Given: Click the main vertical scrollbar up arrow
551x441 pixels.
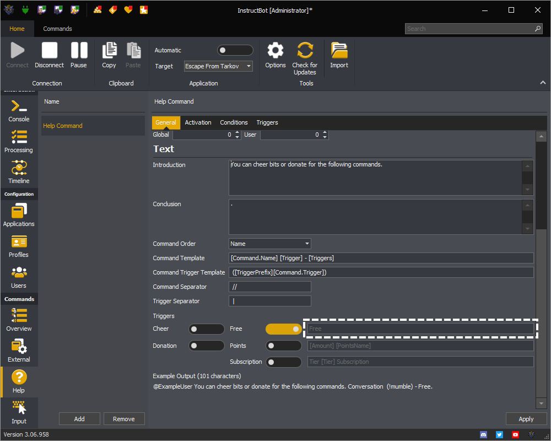Looking at the screenshot, I should click(x=541, y=136).
